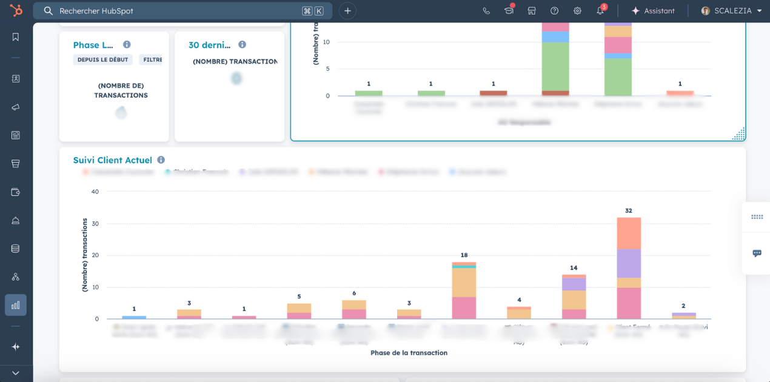Viewport: 770px width, 382px height.
Task: Click the orange segment of the bar labeled 18
Action: [x=464, y=283]
